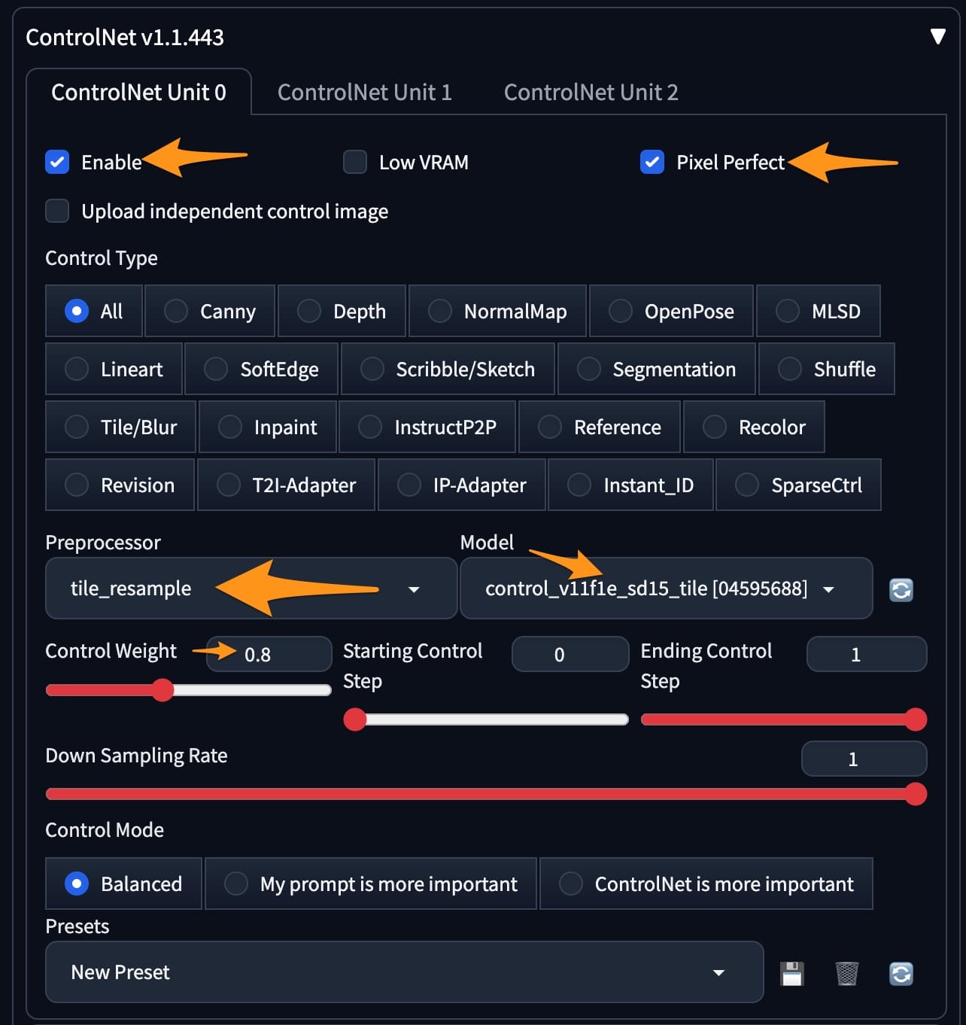966x1025 pixels.
Task: Select ControlNet is more important mode
Action: 706,884
